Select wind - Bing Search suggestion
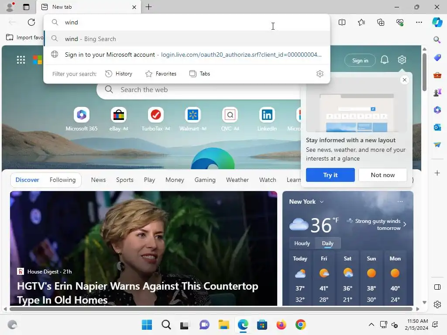 (x=187, y=39)
